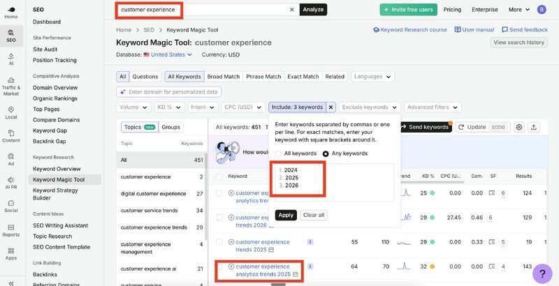Viewport: 559px width, 286px height.
Task: Click intent badge for 'customer experience trends 2025'
Action: 310,242
